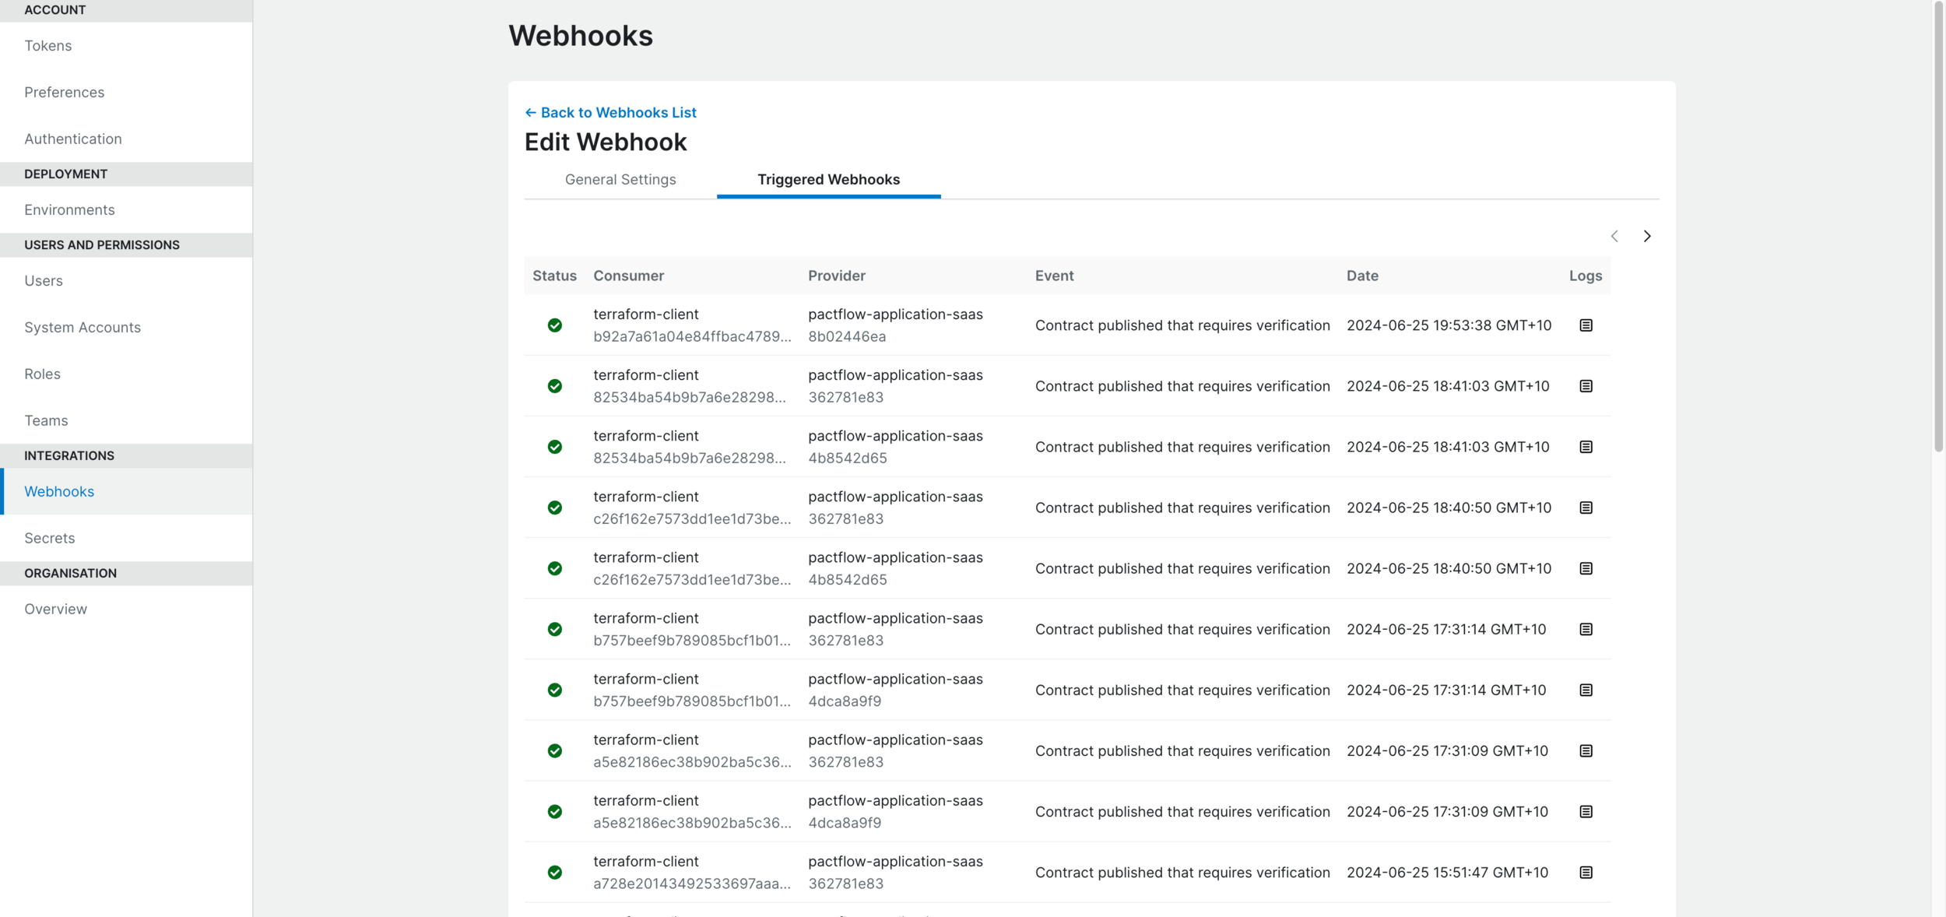Switch to the General Settings tab
The image size is (1946, 917).
[620, 179]
